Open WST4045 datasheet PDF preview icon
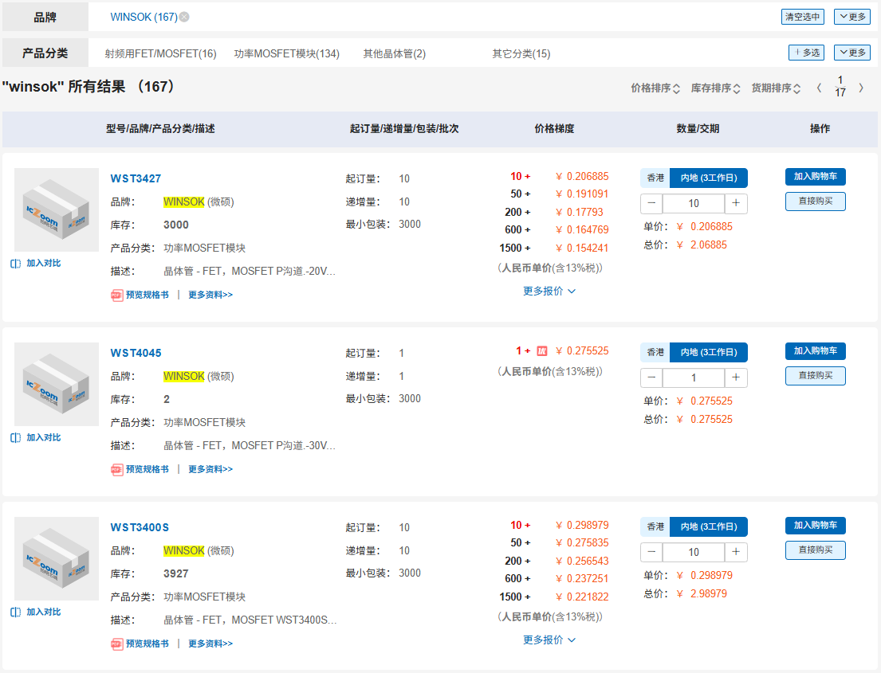The width and height of the screenshot is (881, 673). pyautogui.click(x=117, y=470)
